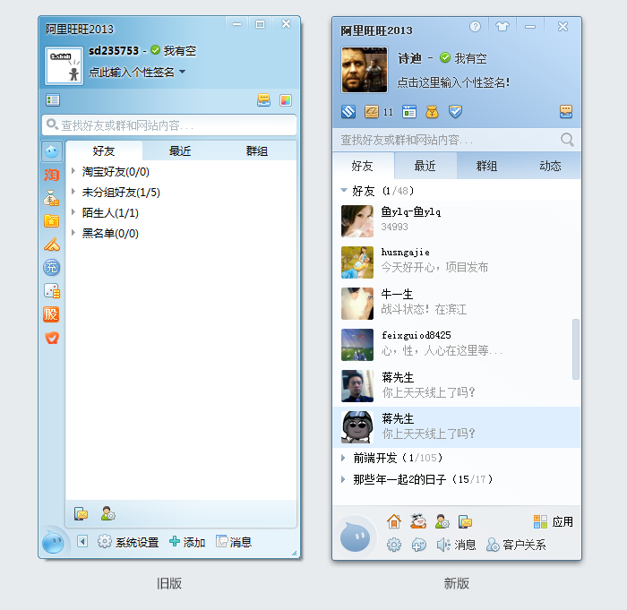Click the recharge icon in old version sidebar
The image size is (627, 610).
[x=52, y=268]
